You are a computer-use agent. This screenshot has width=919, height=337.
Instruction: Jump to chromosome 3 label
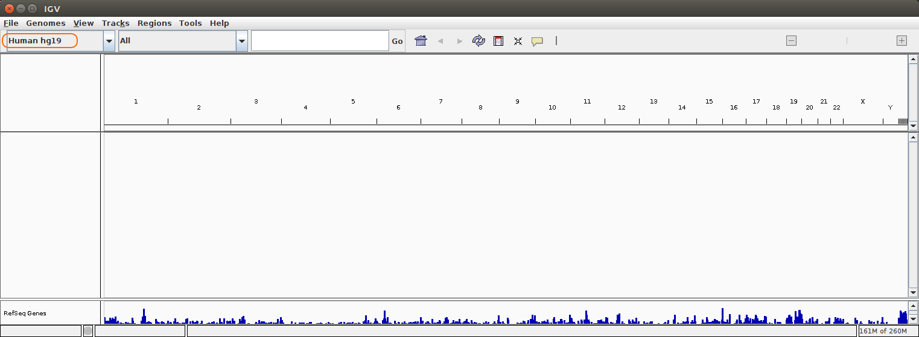click(256, 102)
